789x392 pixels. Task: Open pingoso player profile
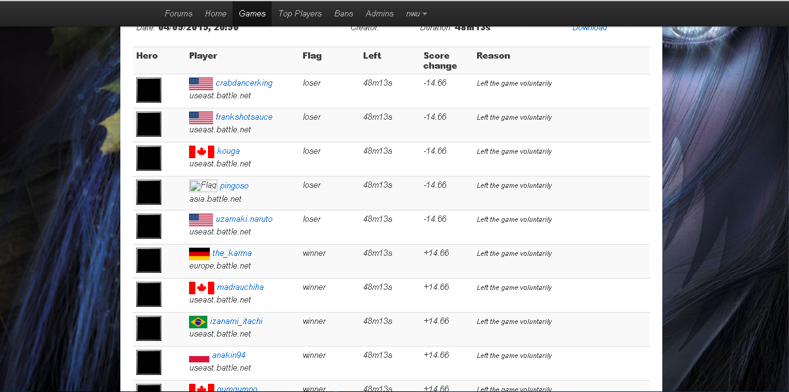pyautogui.click(x=234, y=185)
